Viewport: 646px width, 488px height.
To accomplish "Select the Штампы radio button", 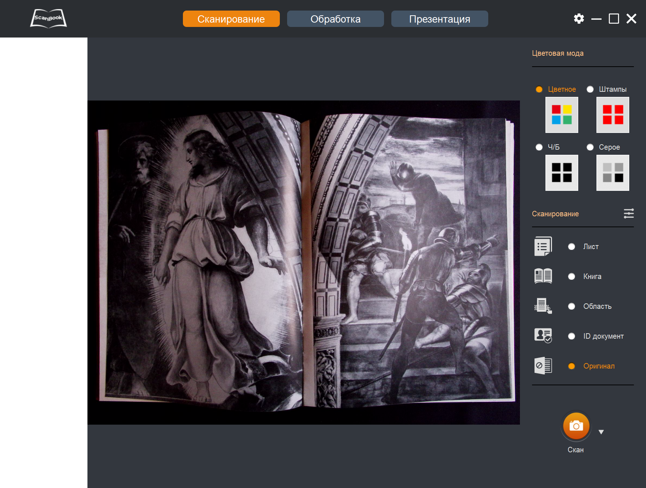I will tap(590, 89).
